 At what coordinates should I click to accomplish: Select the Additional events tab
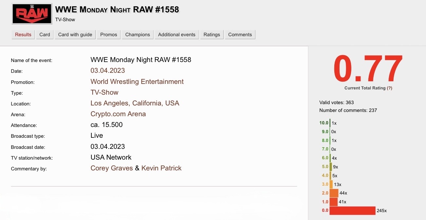click(177, 35)
